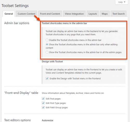Open the Text Search tab

(x=119, y=14)
